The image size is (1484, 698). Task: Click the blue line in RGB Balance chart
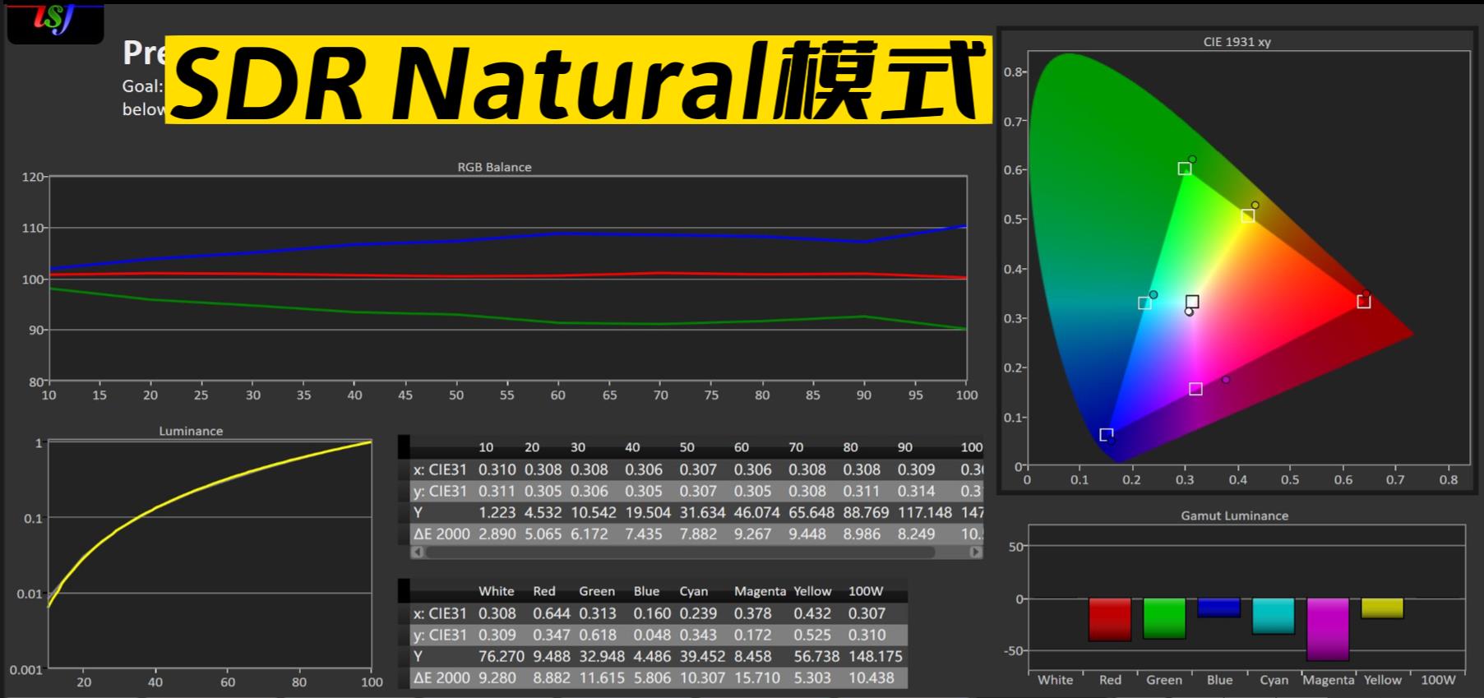point(507,238)
